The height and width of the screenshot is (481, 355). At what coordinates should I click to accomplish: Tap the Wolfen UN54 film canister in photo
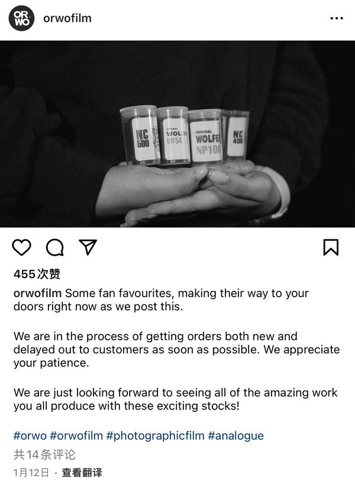[x=173, y=135]
